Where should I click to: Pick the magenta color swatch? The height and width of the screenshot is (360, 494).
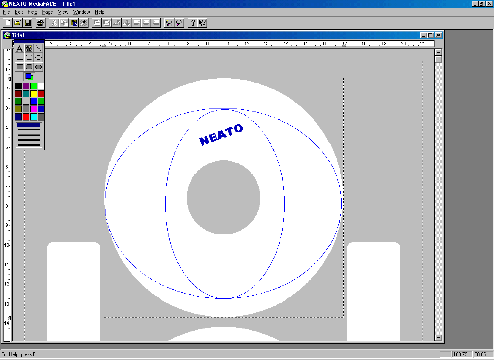pos(33,109)
